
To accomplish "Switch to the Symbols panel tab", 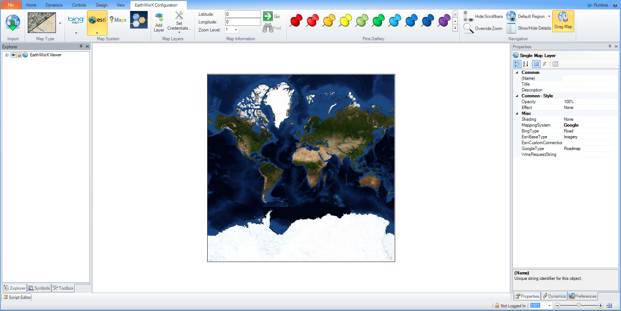I will click(39, 288).
